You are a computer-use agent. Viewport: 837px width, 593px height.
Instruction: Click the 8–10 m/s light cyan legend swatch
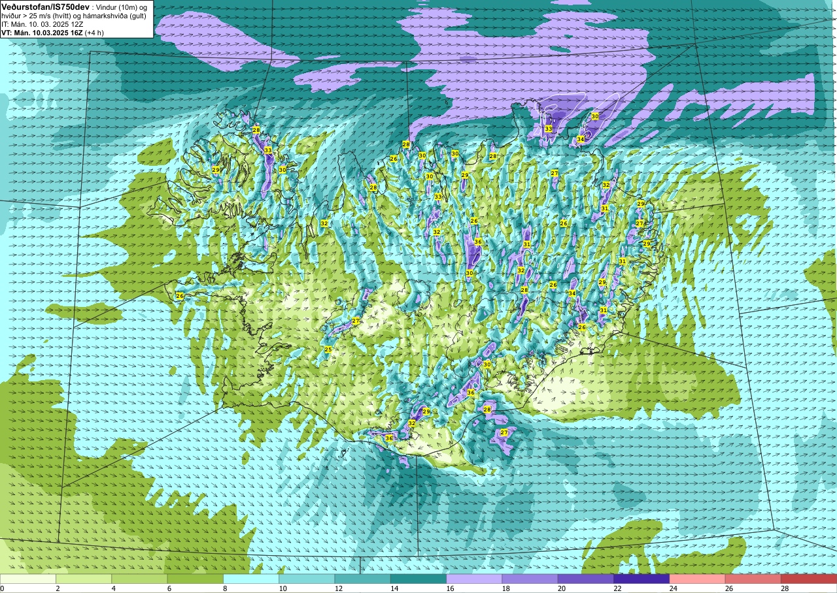coord(251,579)
